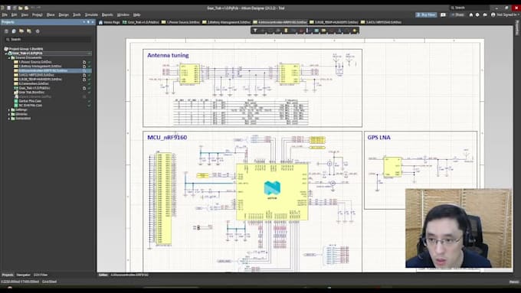Switch to the Navigator bottom tab
This screenshot has width=521, height=293.
(x=23, y=275)
